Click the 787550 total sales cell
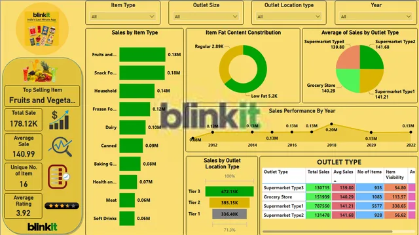Image resolution: width=419 pixels, height=235 pixels. tap(318, 206)
